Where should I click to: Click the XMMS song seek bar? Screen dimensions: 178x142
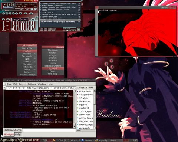tap(19, 11)
